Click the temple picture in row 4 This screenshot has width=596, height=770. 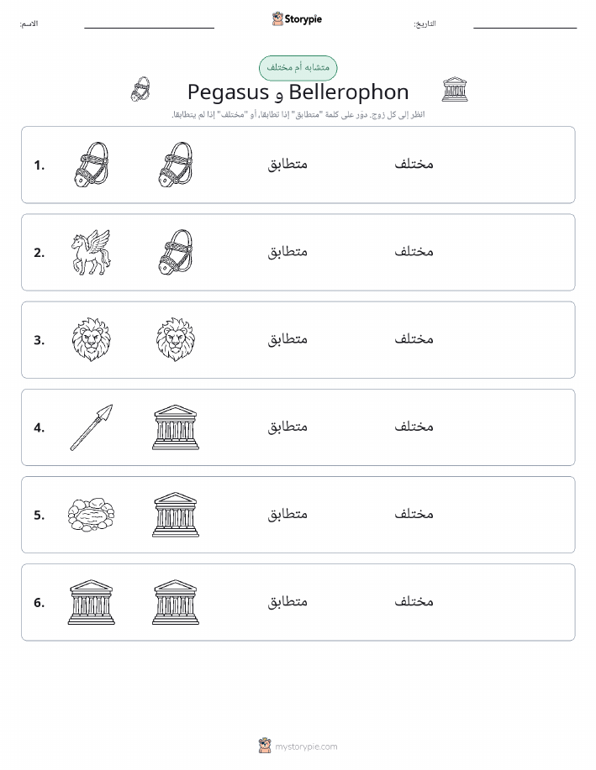(x=176, y=427)
